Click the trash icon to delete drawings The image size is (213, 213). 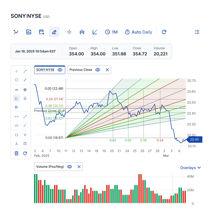(17, 153)
